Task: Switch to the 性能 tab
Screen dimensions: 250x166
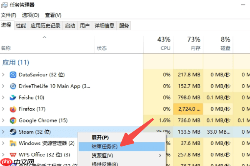Action: tap(21, 26)
